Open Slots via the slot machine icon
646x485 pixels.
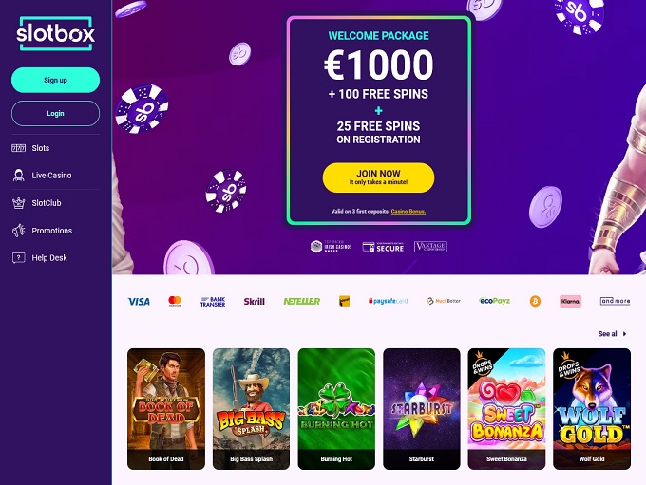19,148
